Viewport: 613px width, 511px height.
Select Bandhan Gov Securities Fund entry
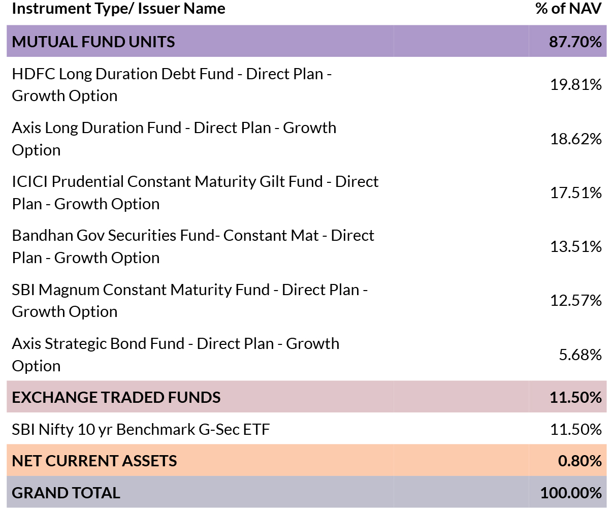(193, 246)
